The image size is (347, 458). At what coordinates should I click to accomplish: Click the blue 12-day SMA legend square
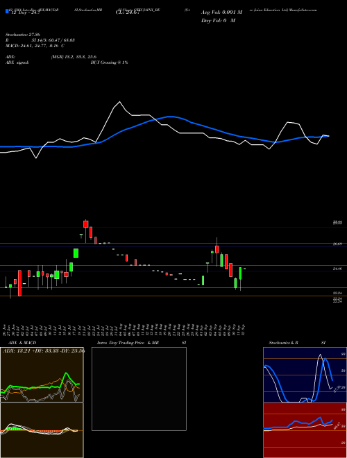click(7, 11)
